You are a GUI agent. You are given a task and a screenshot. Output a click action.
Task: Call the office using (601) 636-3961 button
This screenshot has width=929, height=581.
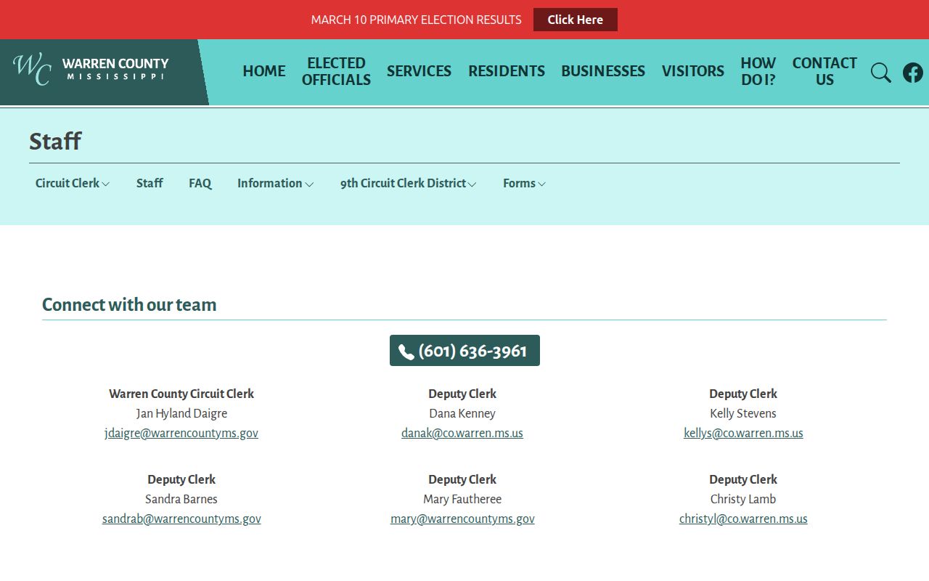pyautogui.click(x=464, y=351)
